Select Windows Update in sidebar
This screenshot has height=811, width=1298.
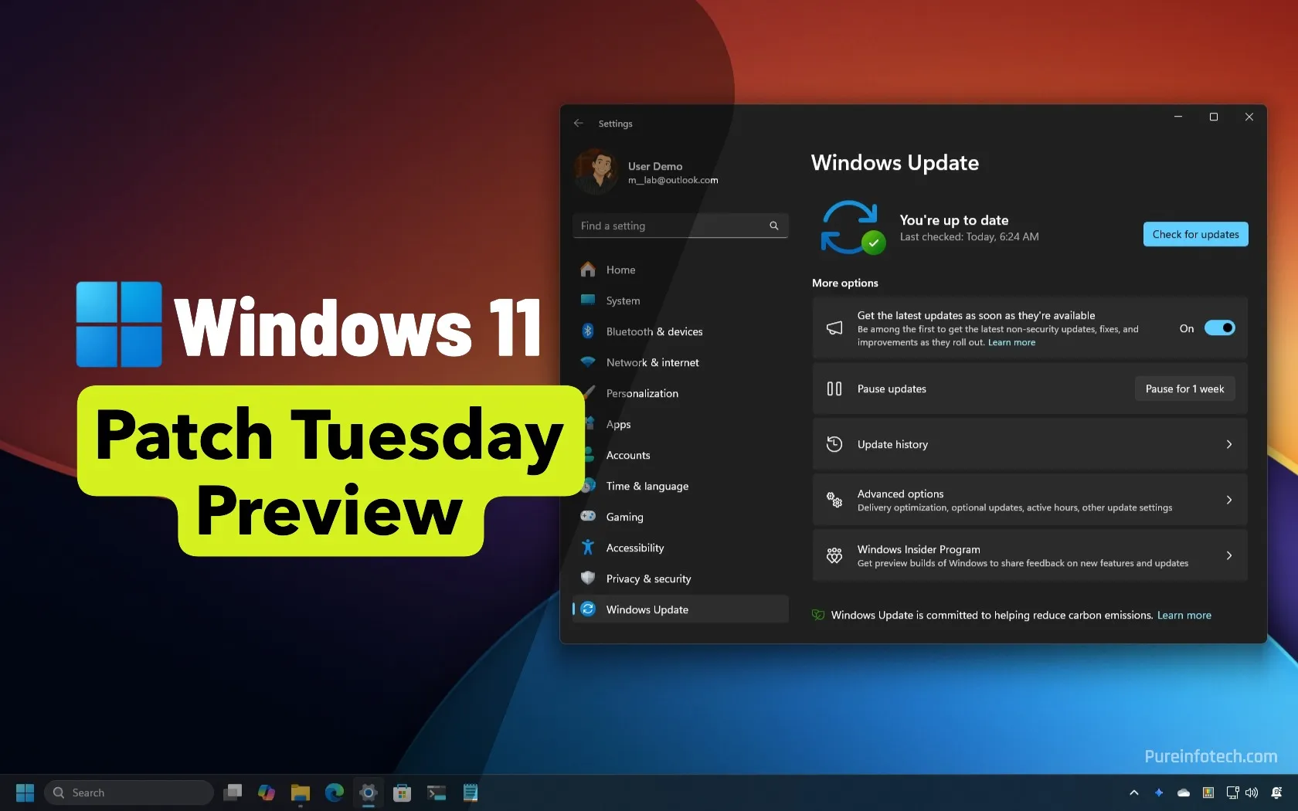[x=681, y=609]
